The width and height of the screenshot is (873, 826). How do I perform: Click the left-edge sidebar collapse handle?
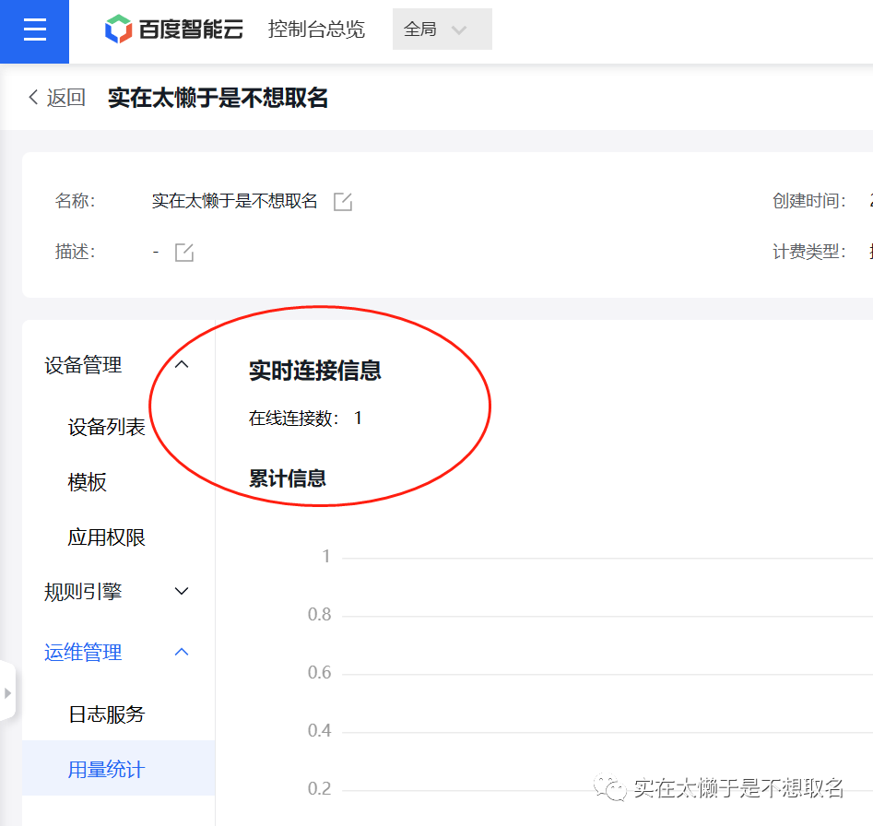point(7,691)
